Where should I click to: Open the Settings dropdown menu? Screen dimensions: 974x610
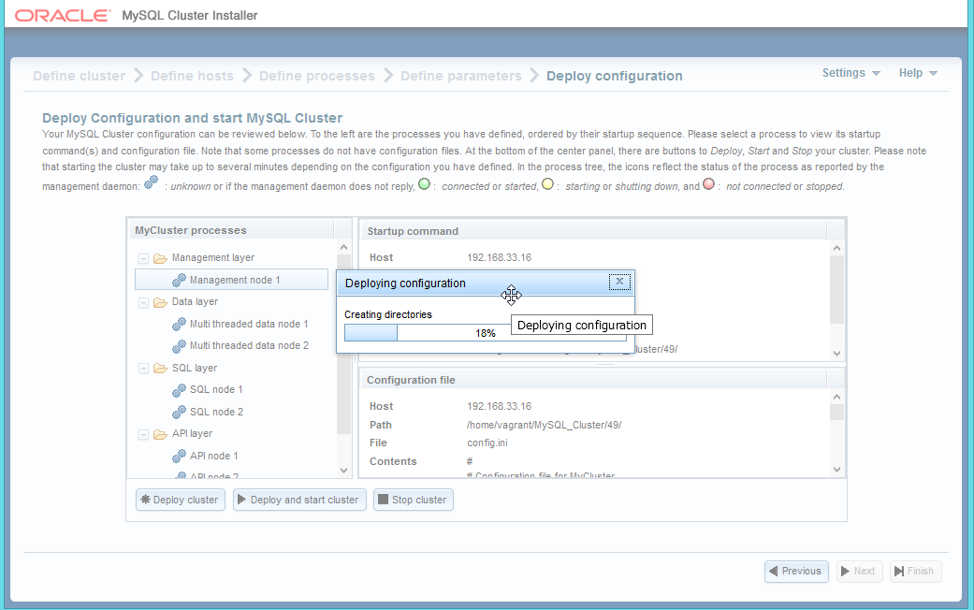point(851,73)
